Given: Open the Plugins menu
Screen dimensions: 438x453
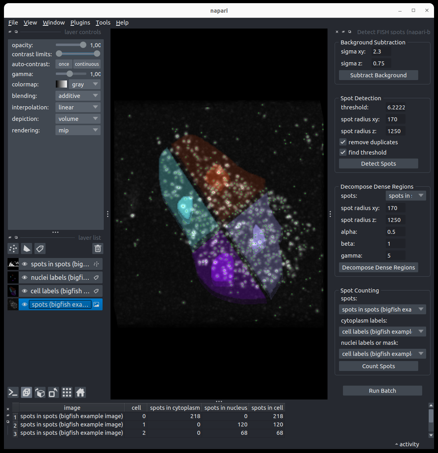Looking at the screenshot, I should click(80, 23).
